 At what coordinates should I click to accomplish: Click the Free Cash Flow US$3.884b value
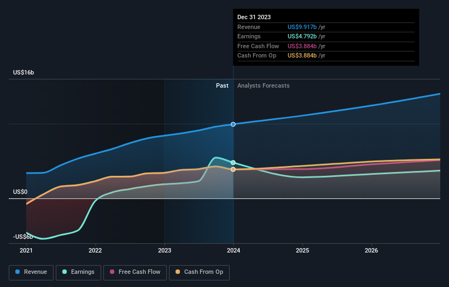302,46
